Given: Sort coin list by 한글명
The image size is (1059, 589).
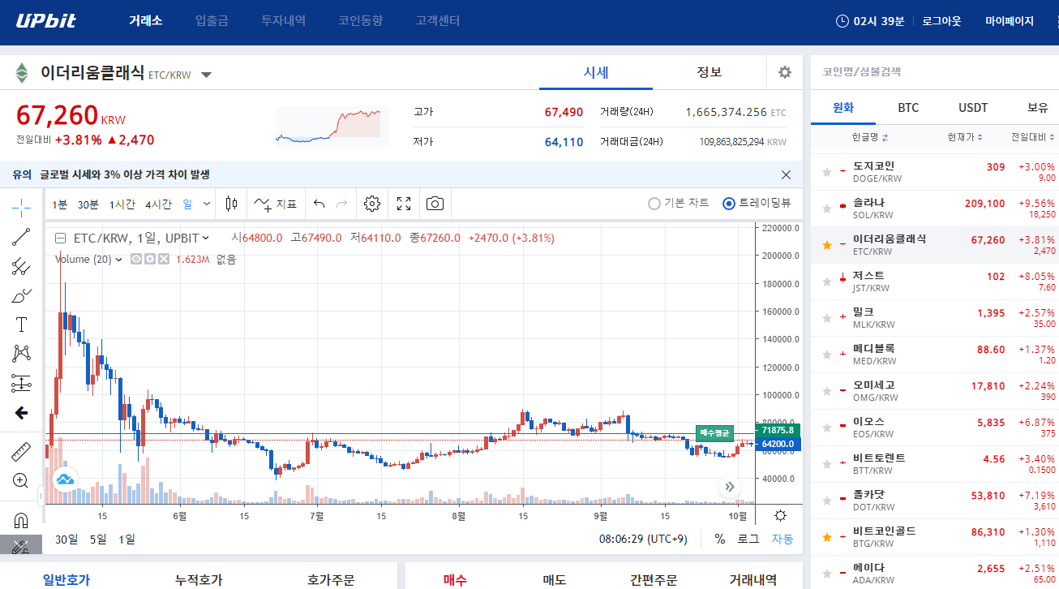Looking at the screenshot, I should (870, 137).
